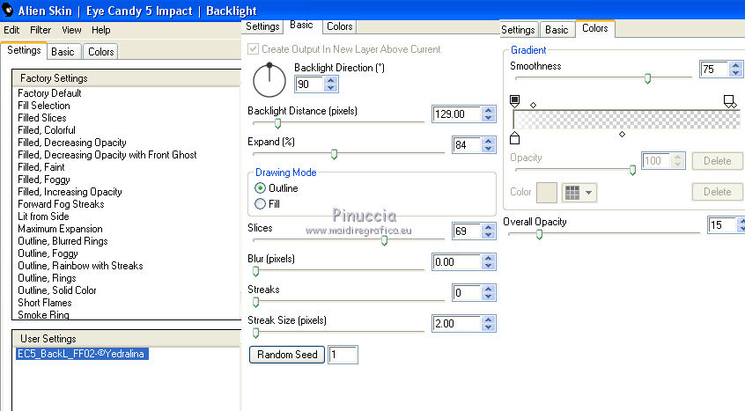
Task: Click the Color swatch box
Action: click(546, 193)
